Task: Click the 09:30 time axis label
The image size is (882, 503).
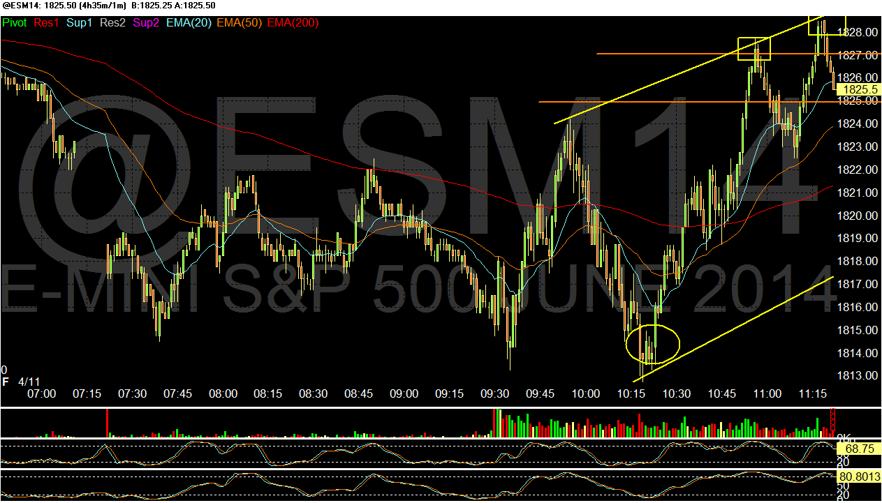Action: click(x=495, y=394)
